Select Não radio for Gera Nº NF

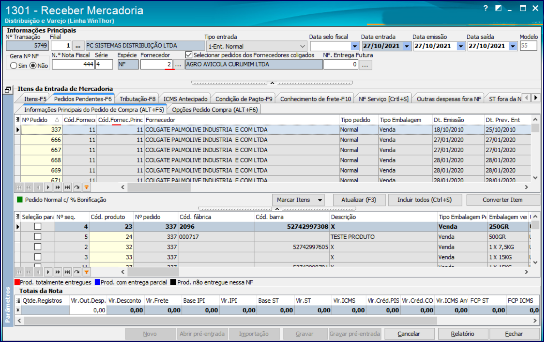33,66
